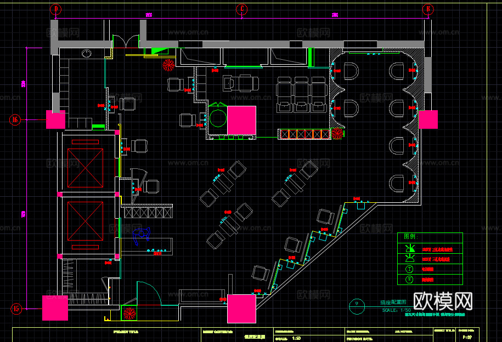502x342 pixels.
Task: Click the SCALE: 1/50 text
Action: (x=398, y=310)
